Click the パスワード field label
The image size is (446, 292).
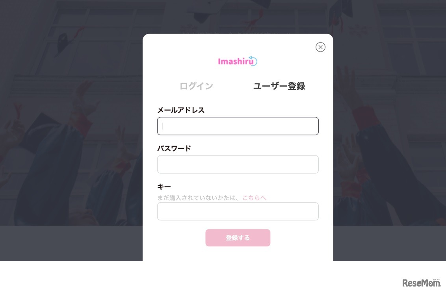click(x=174, y=148)
